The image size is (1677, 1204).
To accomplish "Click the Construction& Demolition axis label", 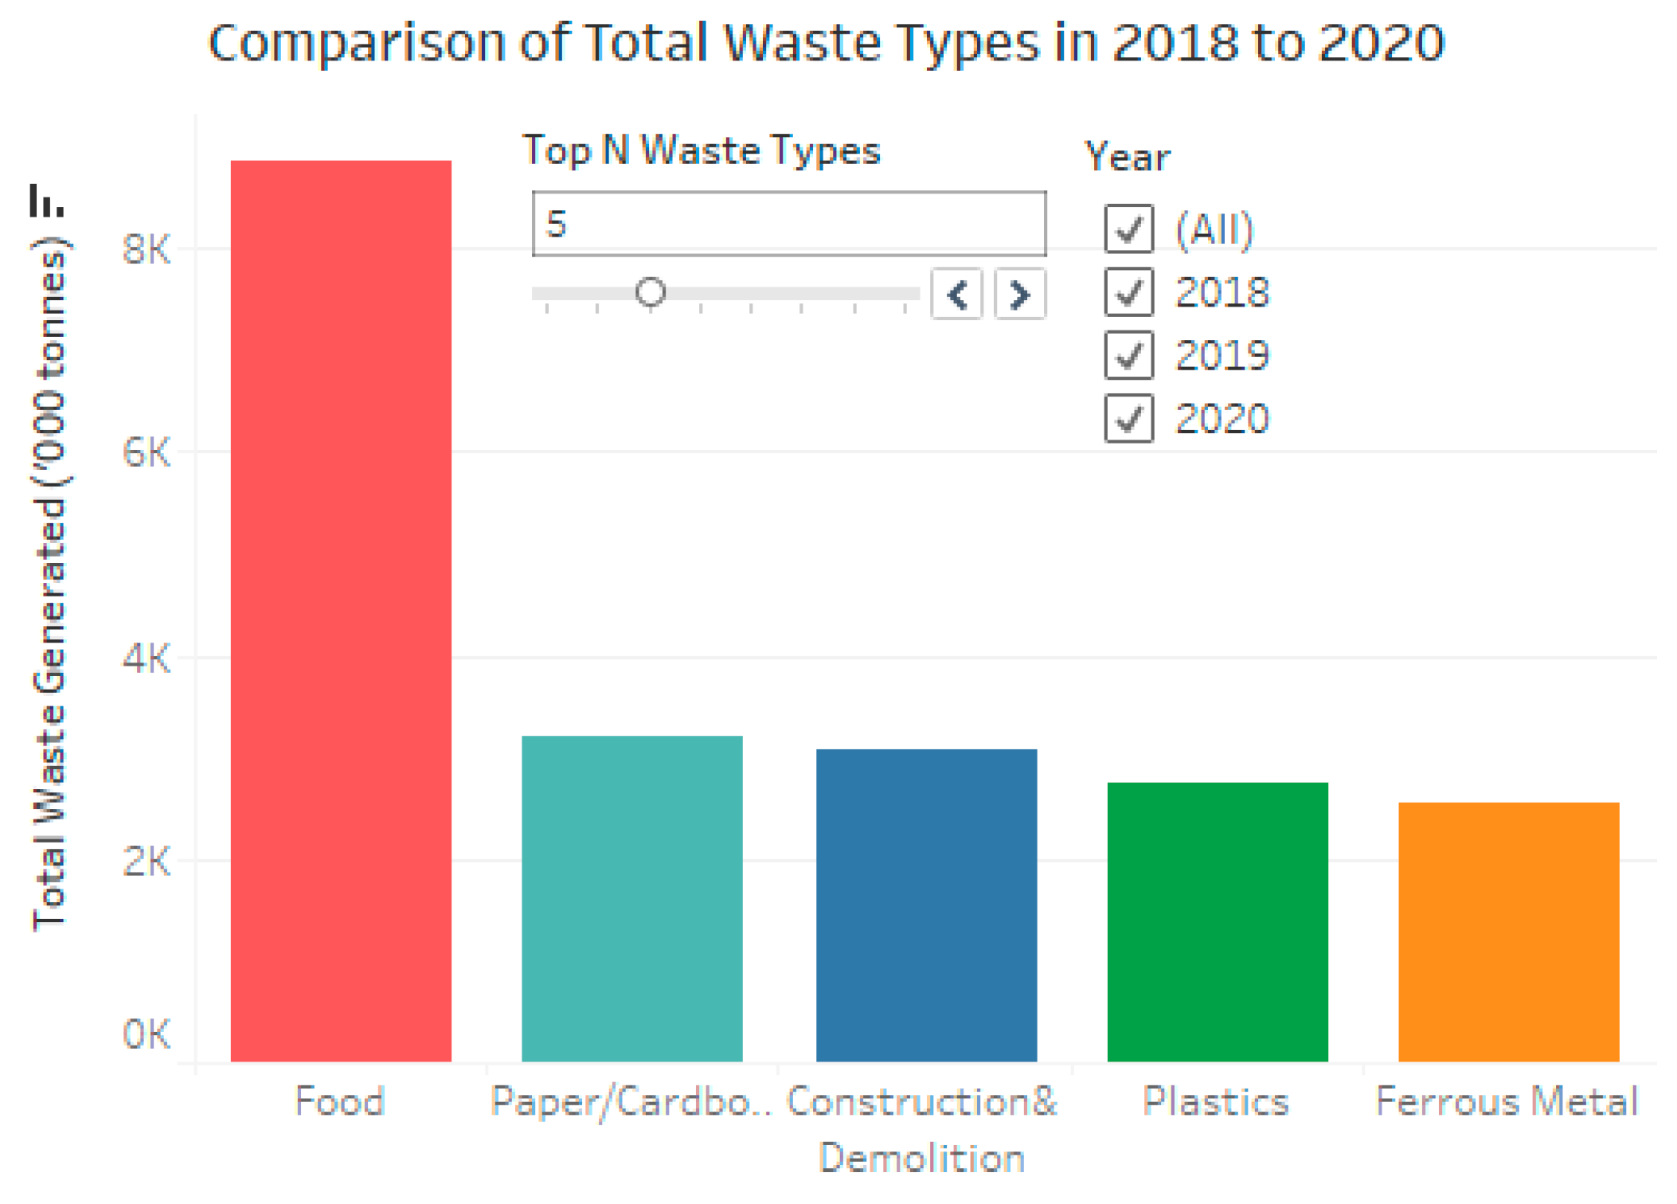I will [922, 1129].
